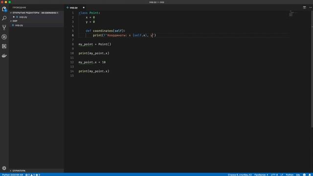Click 'class Point:' on line 1
This screenshot has height=176, width=313.
pos(89,13)
